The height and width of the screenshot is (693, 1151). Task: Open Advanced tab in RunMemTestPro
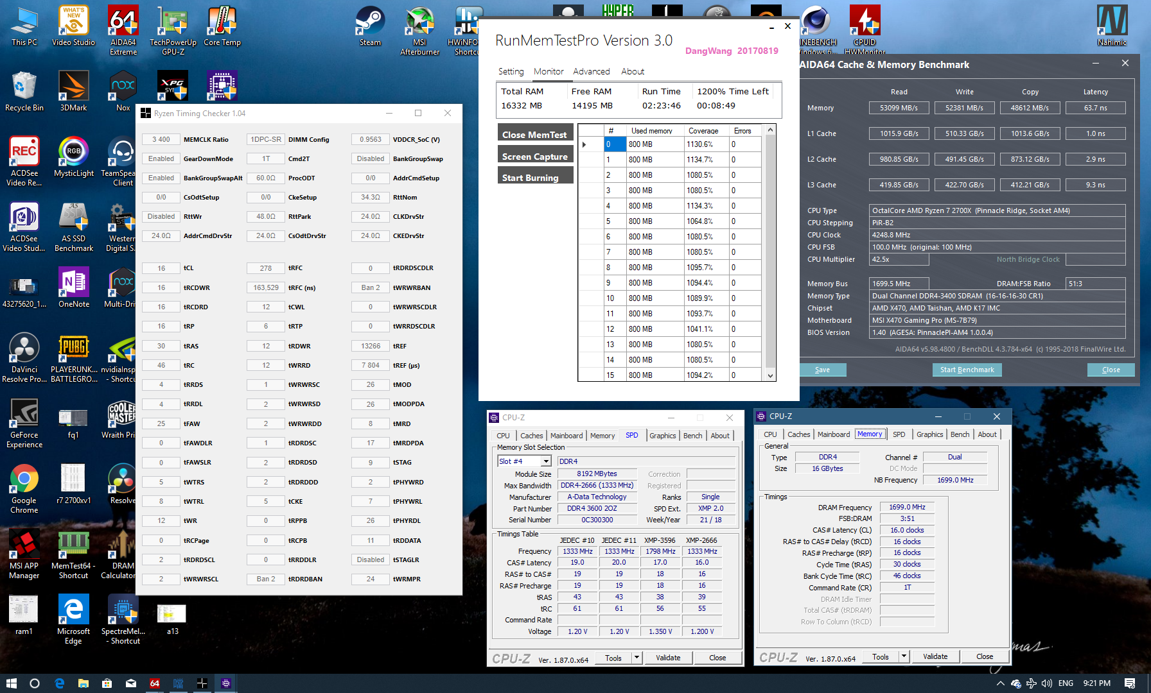(x=592, y=72)
